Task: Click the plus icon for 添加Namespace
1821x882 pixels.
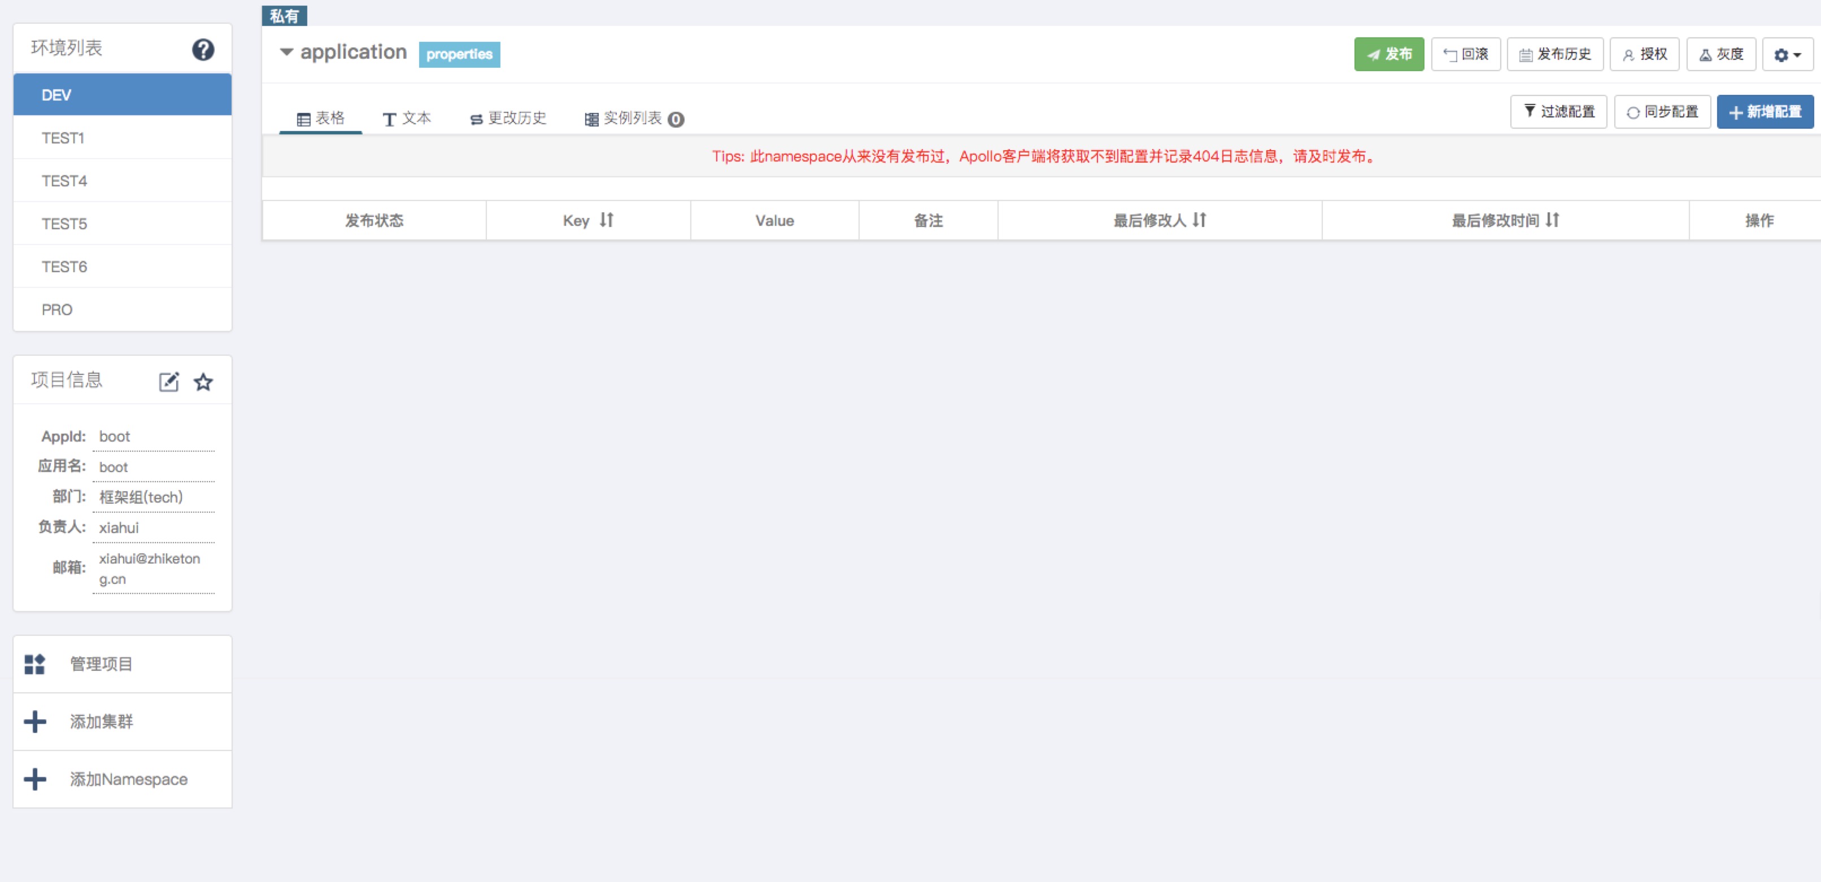Action: [34, 779]
